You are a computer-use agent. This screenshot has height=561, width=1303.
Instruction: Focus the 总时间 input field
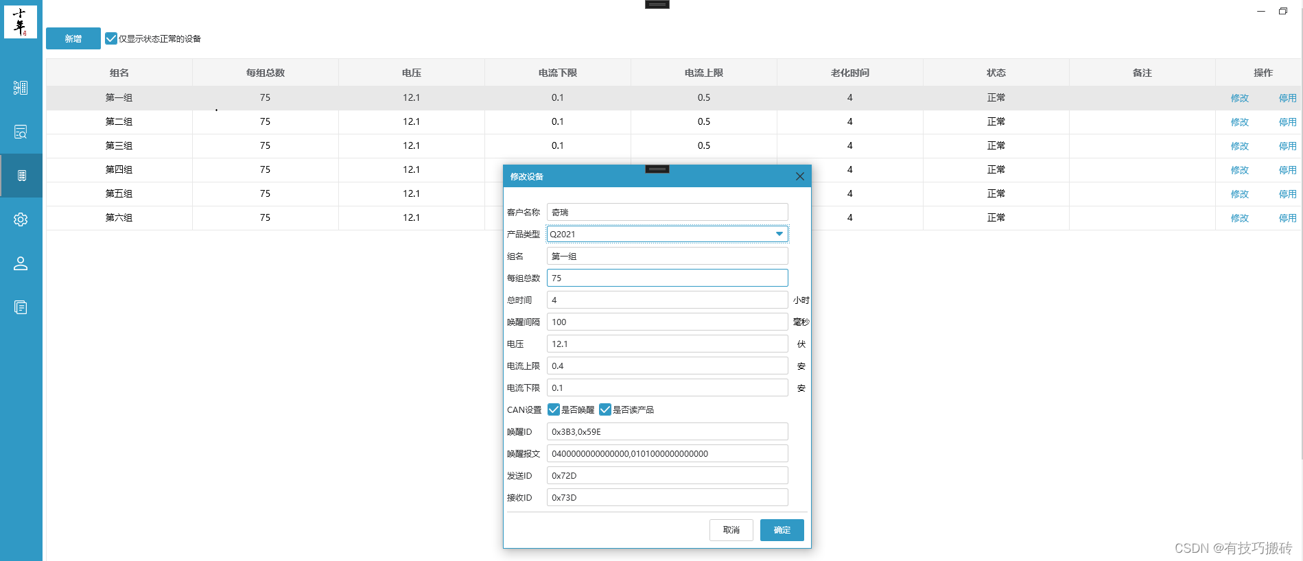[x=668, y=300]
